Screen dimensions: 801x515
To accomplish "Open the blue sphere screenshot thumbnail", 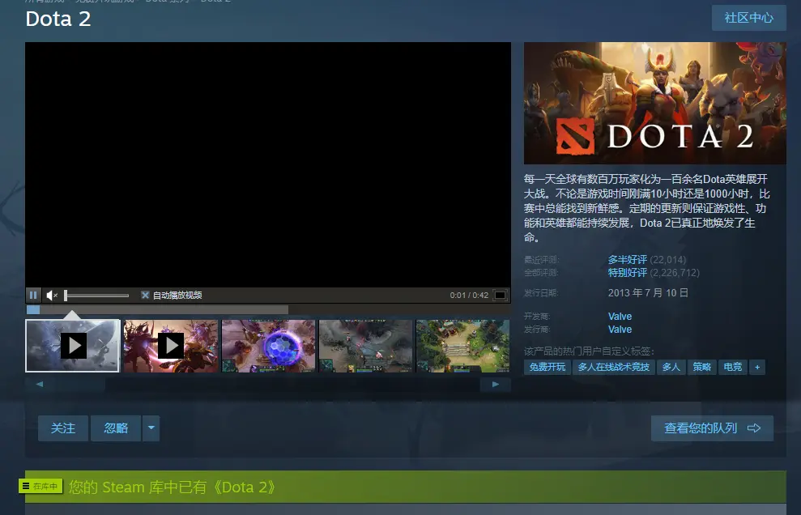I will point(268,346).
